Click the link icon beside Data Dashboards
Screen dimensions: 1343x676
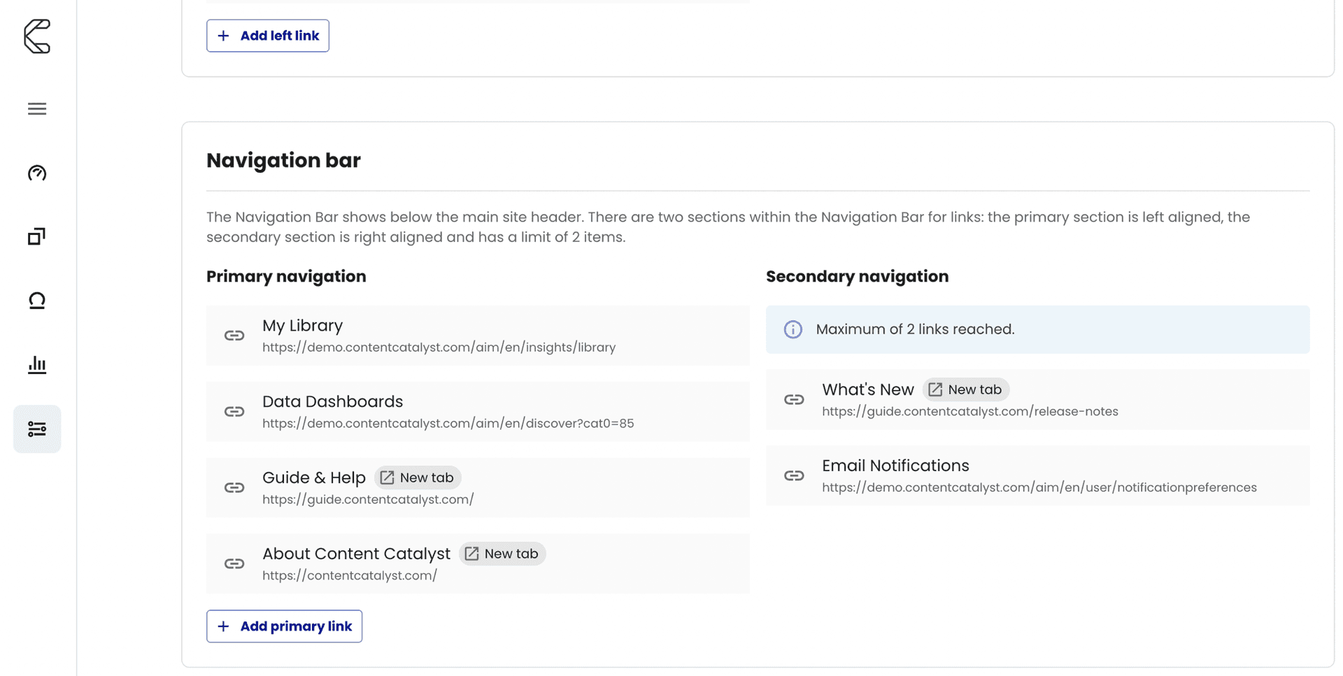click(x=234, y=412)
